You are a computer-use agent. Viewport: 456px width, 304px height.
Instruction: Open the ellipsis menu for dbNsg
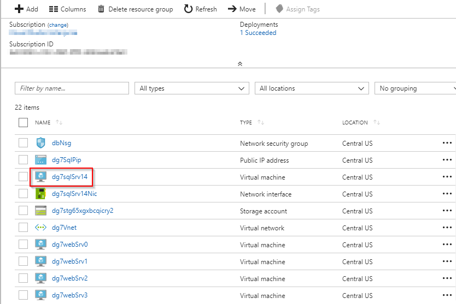(x=447, y=143)
